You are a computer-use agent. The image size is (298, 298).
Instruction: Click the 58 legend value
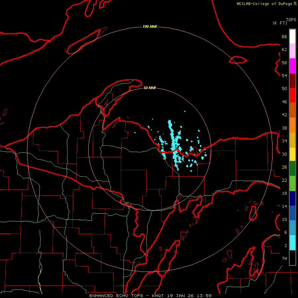point(284,63)
